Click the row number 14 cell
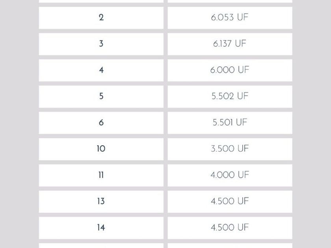This screenshot has height=248, width=331. [x=101, y=228]
